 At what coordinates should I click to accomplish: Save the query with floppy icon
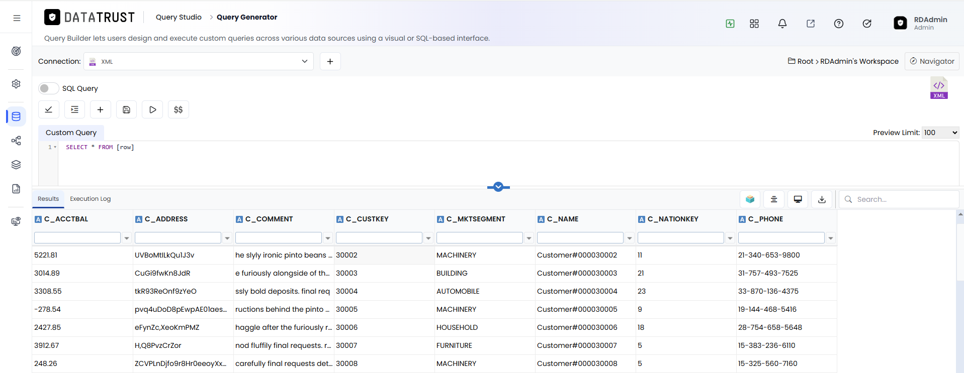coord(127,109)
